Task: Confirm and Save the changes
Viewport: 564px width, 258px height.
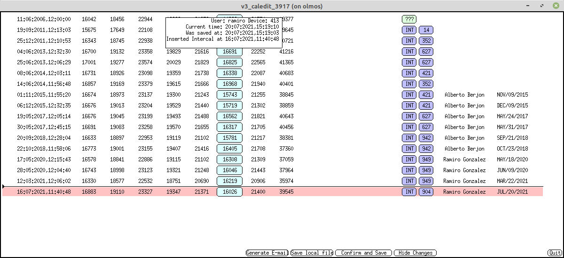Action: (364, 253)
